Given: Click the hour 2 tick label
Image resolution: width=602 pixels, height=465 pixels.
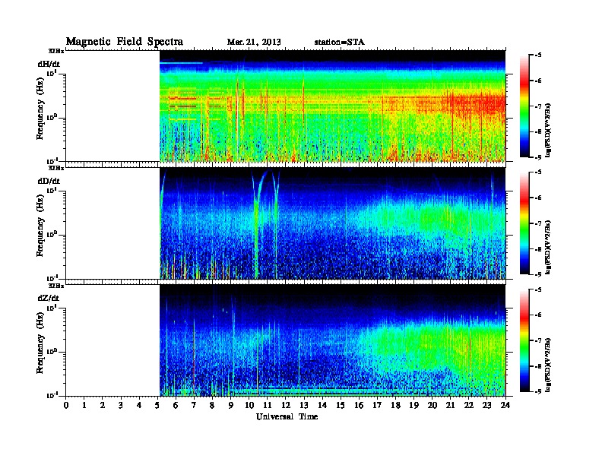Looking at the screenshot, I should [x=103, y=406].
